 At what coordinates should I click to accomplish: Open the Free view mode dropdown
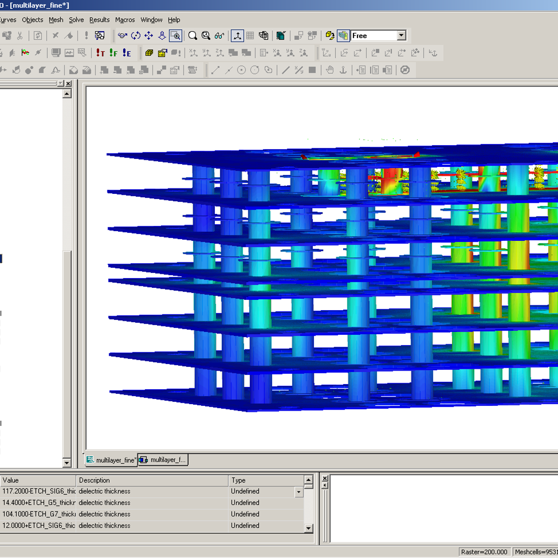pyautogui.click(x=401, y=35)
